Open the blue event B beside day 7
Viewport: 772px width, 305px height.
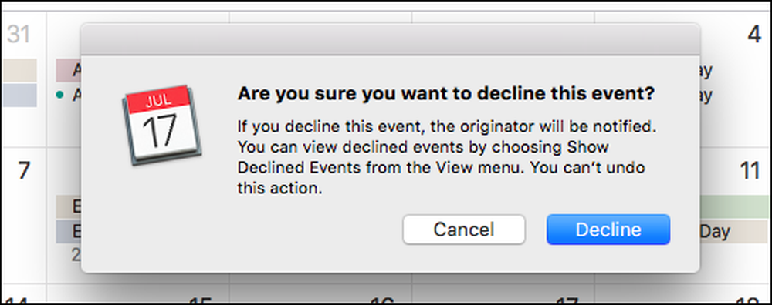point(69,231)
